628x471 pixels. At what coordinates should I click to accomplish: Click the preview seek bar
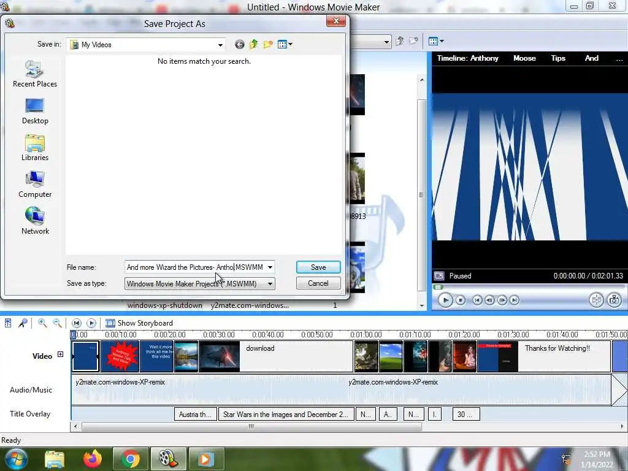[529, 287]
